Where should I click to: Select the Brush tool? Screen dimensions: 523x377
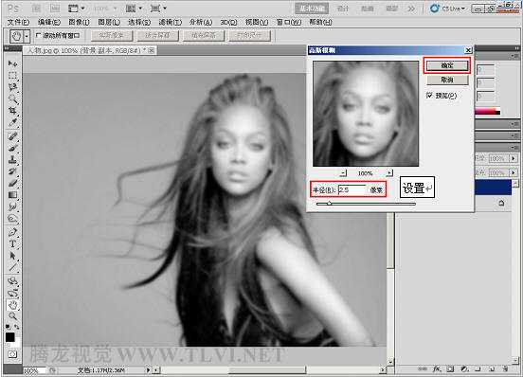12,148
